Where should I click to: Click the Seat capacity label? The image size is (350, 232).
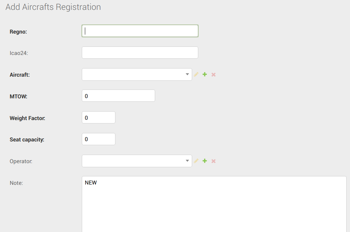(27, 139)
